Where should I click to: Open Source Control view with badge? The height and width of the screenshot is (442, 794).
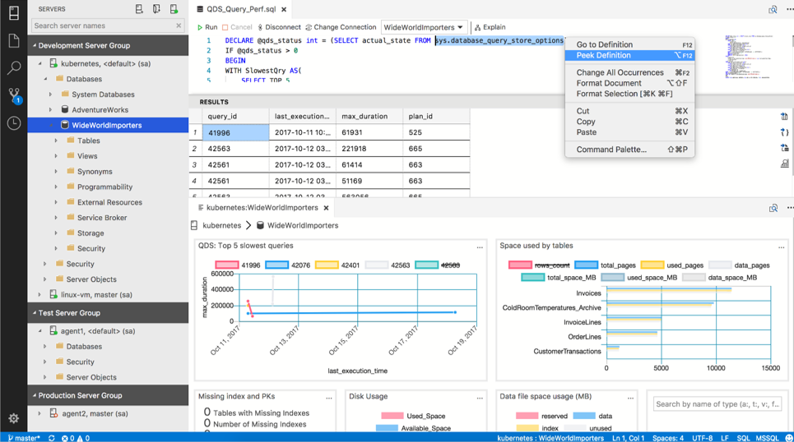click(x=14, y=95)
